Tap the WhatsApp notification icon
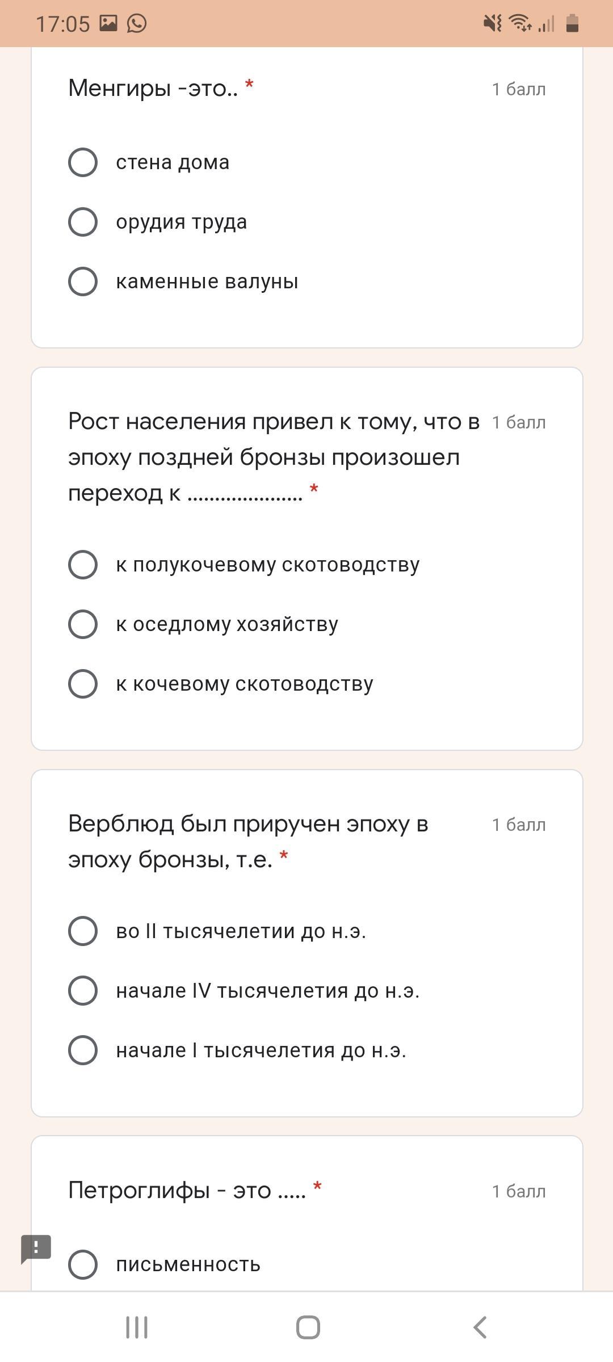This screenshot has width=613, height=1362. pyautogui.click(x=137, y=23)
